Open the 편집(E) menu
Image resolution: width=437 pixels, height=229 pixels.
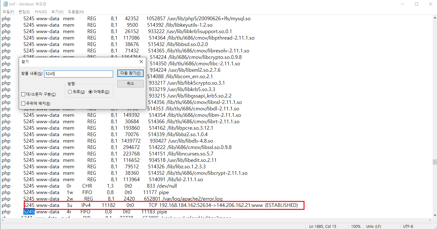point(24,12)
